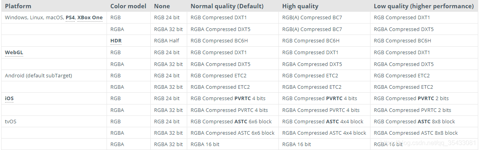Viewport: 479px width, 150px height.
Task: Click the Color model column header
Action: click(x=128, y=6)
